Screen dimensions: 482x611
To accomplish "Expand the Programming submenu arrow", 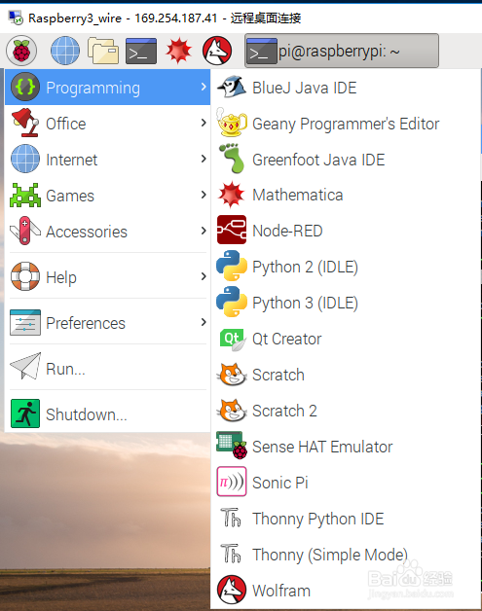I will pyautogui.click(x=204, y=87).
